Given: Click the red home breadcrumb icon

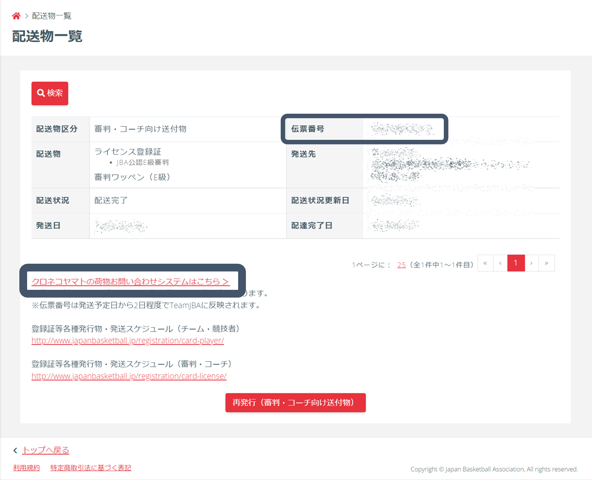Looking at the screenshot, I should pos(16,15).
